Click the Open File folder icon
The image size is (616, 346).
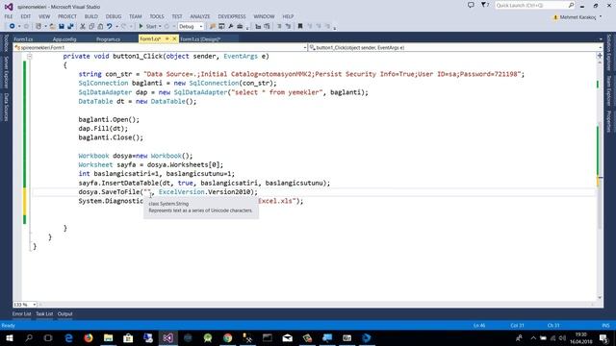[52, 26]
